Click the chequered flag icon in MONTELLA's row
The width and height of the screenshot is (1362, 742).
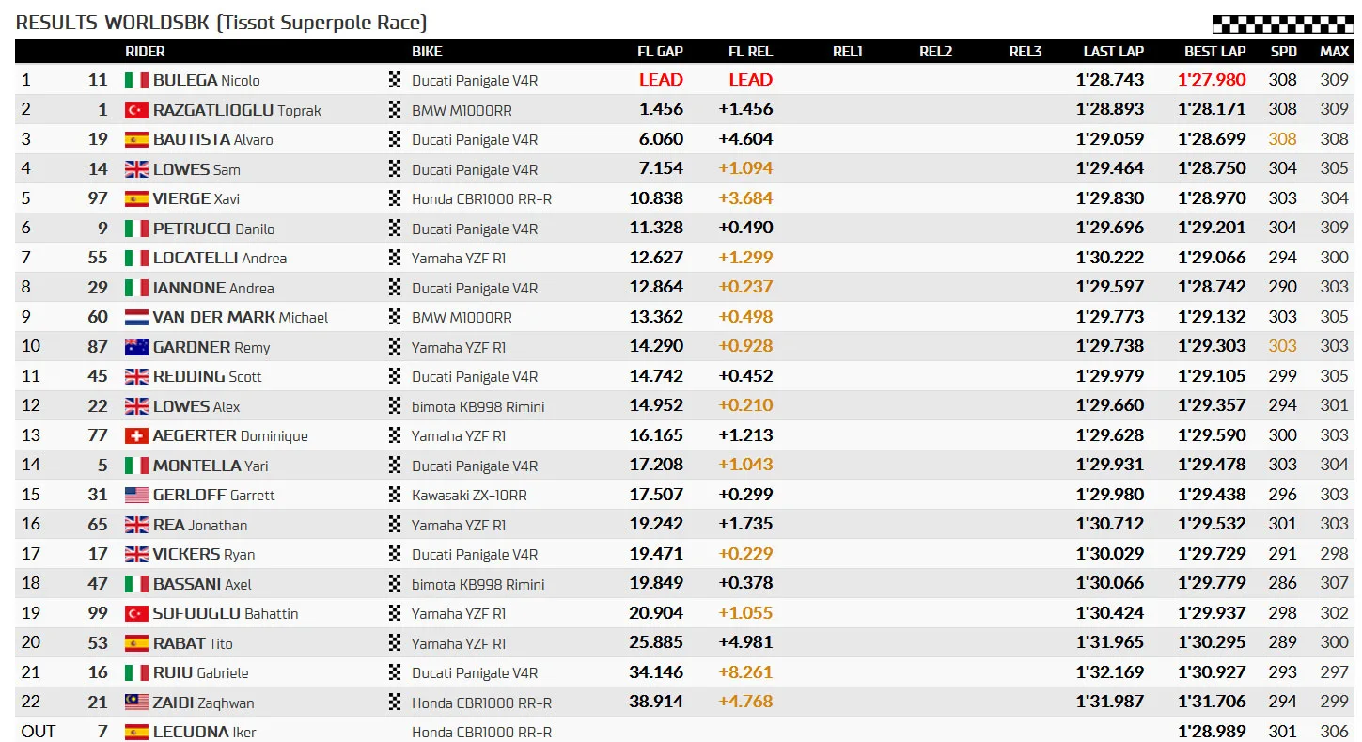(x=395, y=466)
